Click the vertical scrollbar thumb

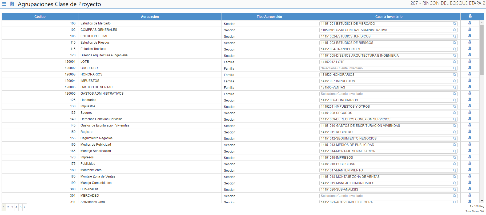(482, 50)
